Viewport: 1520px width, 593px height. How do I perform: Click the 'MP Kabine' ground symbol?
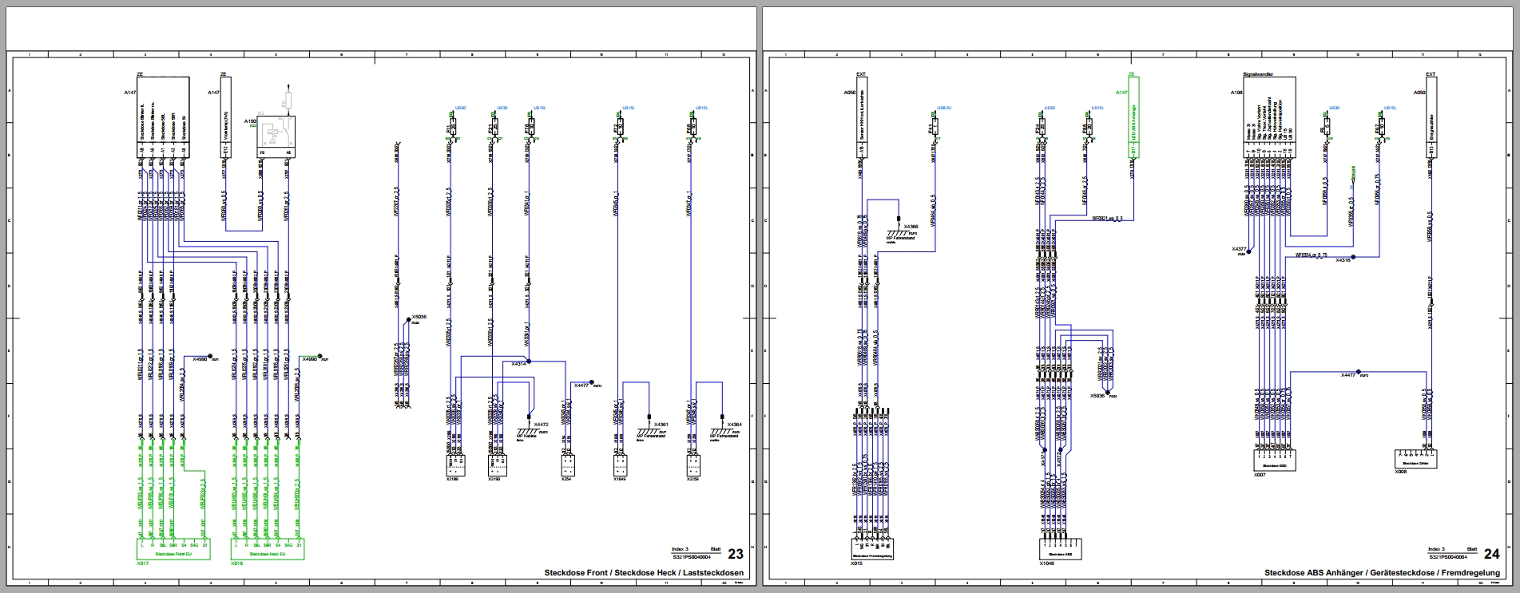click(529, 433)
